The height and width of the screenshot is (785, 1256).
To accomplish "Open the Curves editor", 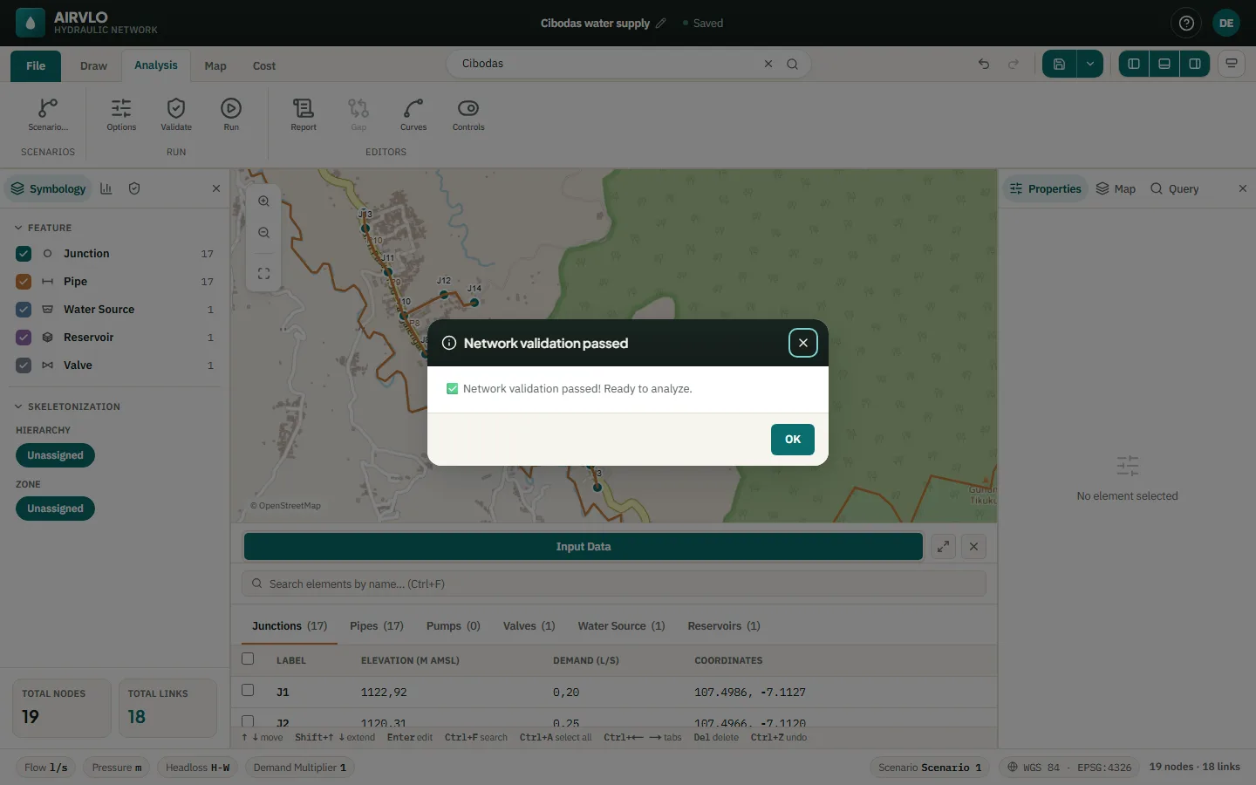I will coord(413,114).
